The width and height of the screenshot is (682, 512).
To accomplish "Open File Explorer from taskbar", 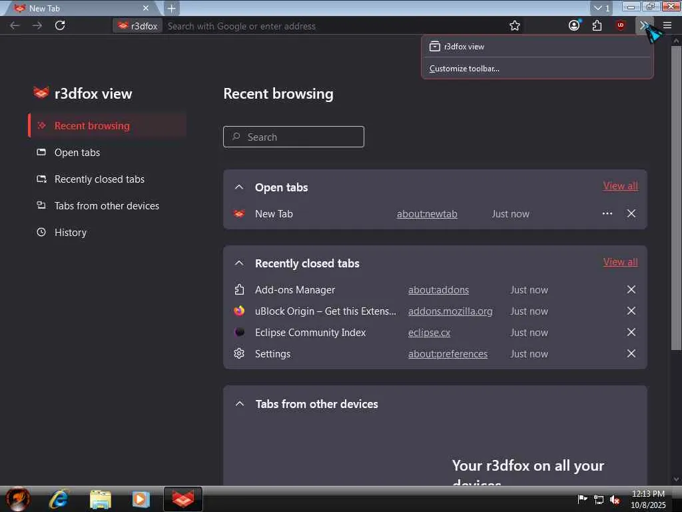I will point(101,499).
